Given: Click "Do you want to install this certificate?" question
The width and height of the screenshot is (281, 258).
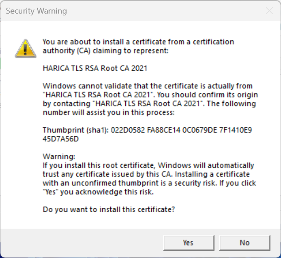Looking at the screenshot, I should (109, 210).
